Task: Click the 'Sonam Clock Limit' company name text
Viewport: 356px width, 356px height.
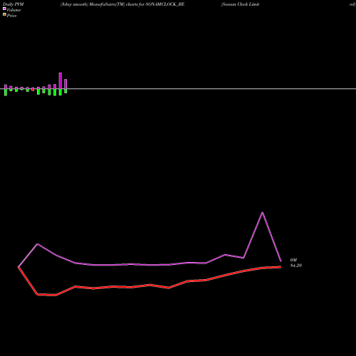Action: click(240, 4)
